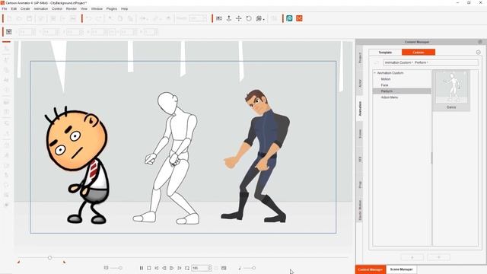Adjust the playback speed slider knob

[120, 268]
